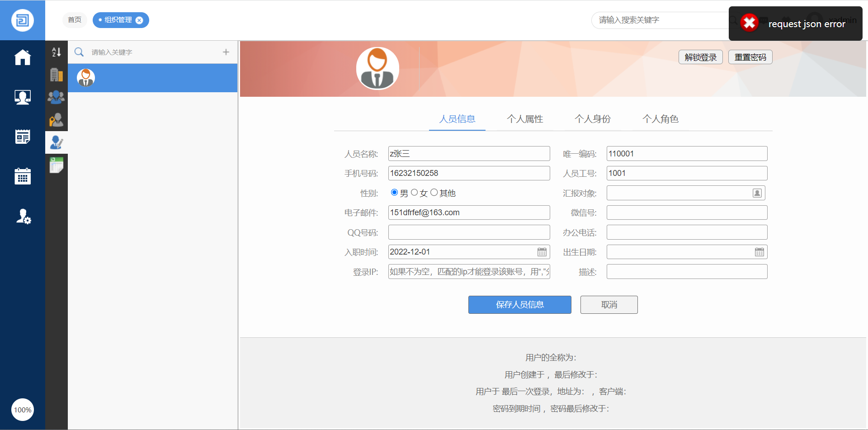Click the 100% zoom level indicator
Viewport: 868px width, 430px height.
[23, 410]
